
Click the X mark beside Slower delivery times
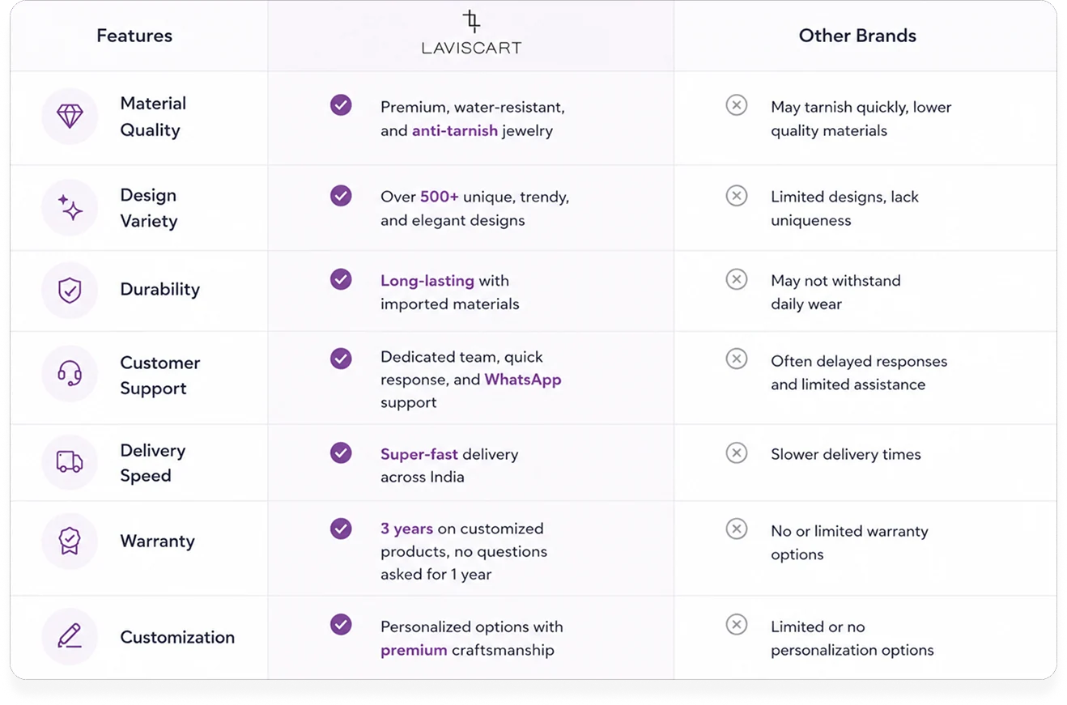[736, 452]
